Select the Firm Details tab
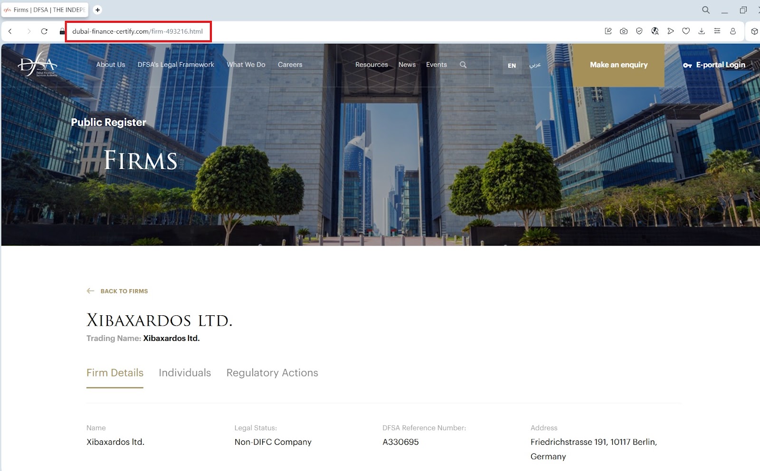Screen dimensions: 760x471 click(115, 373)
